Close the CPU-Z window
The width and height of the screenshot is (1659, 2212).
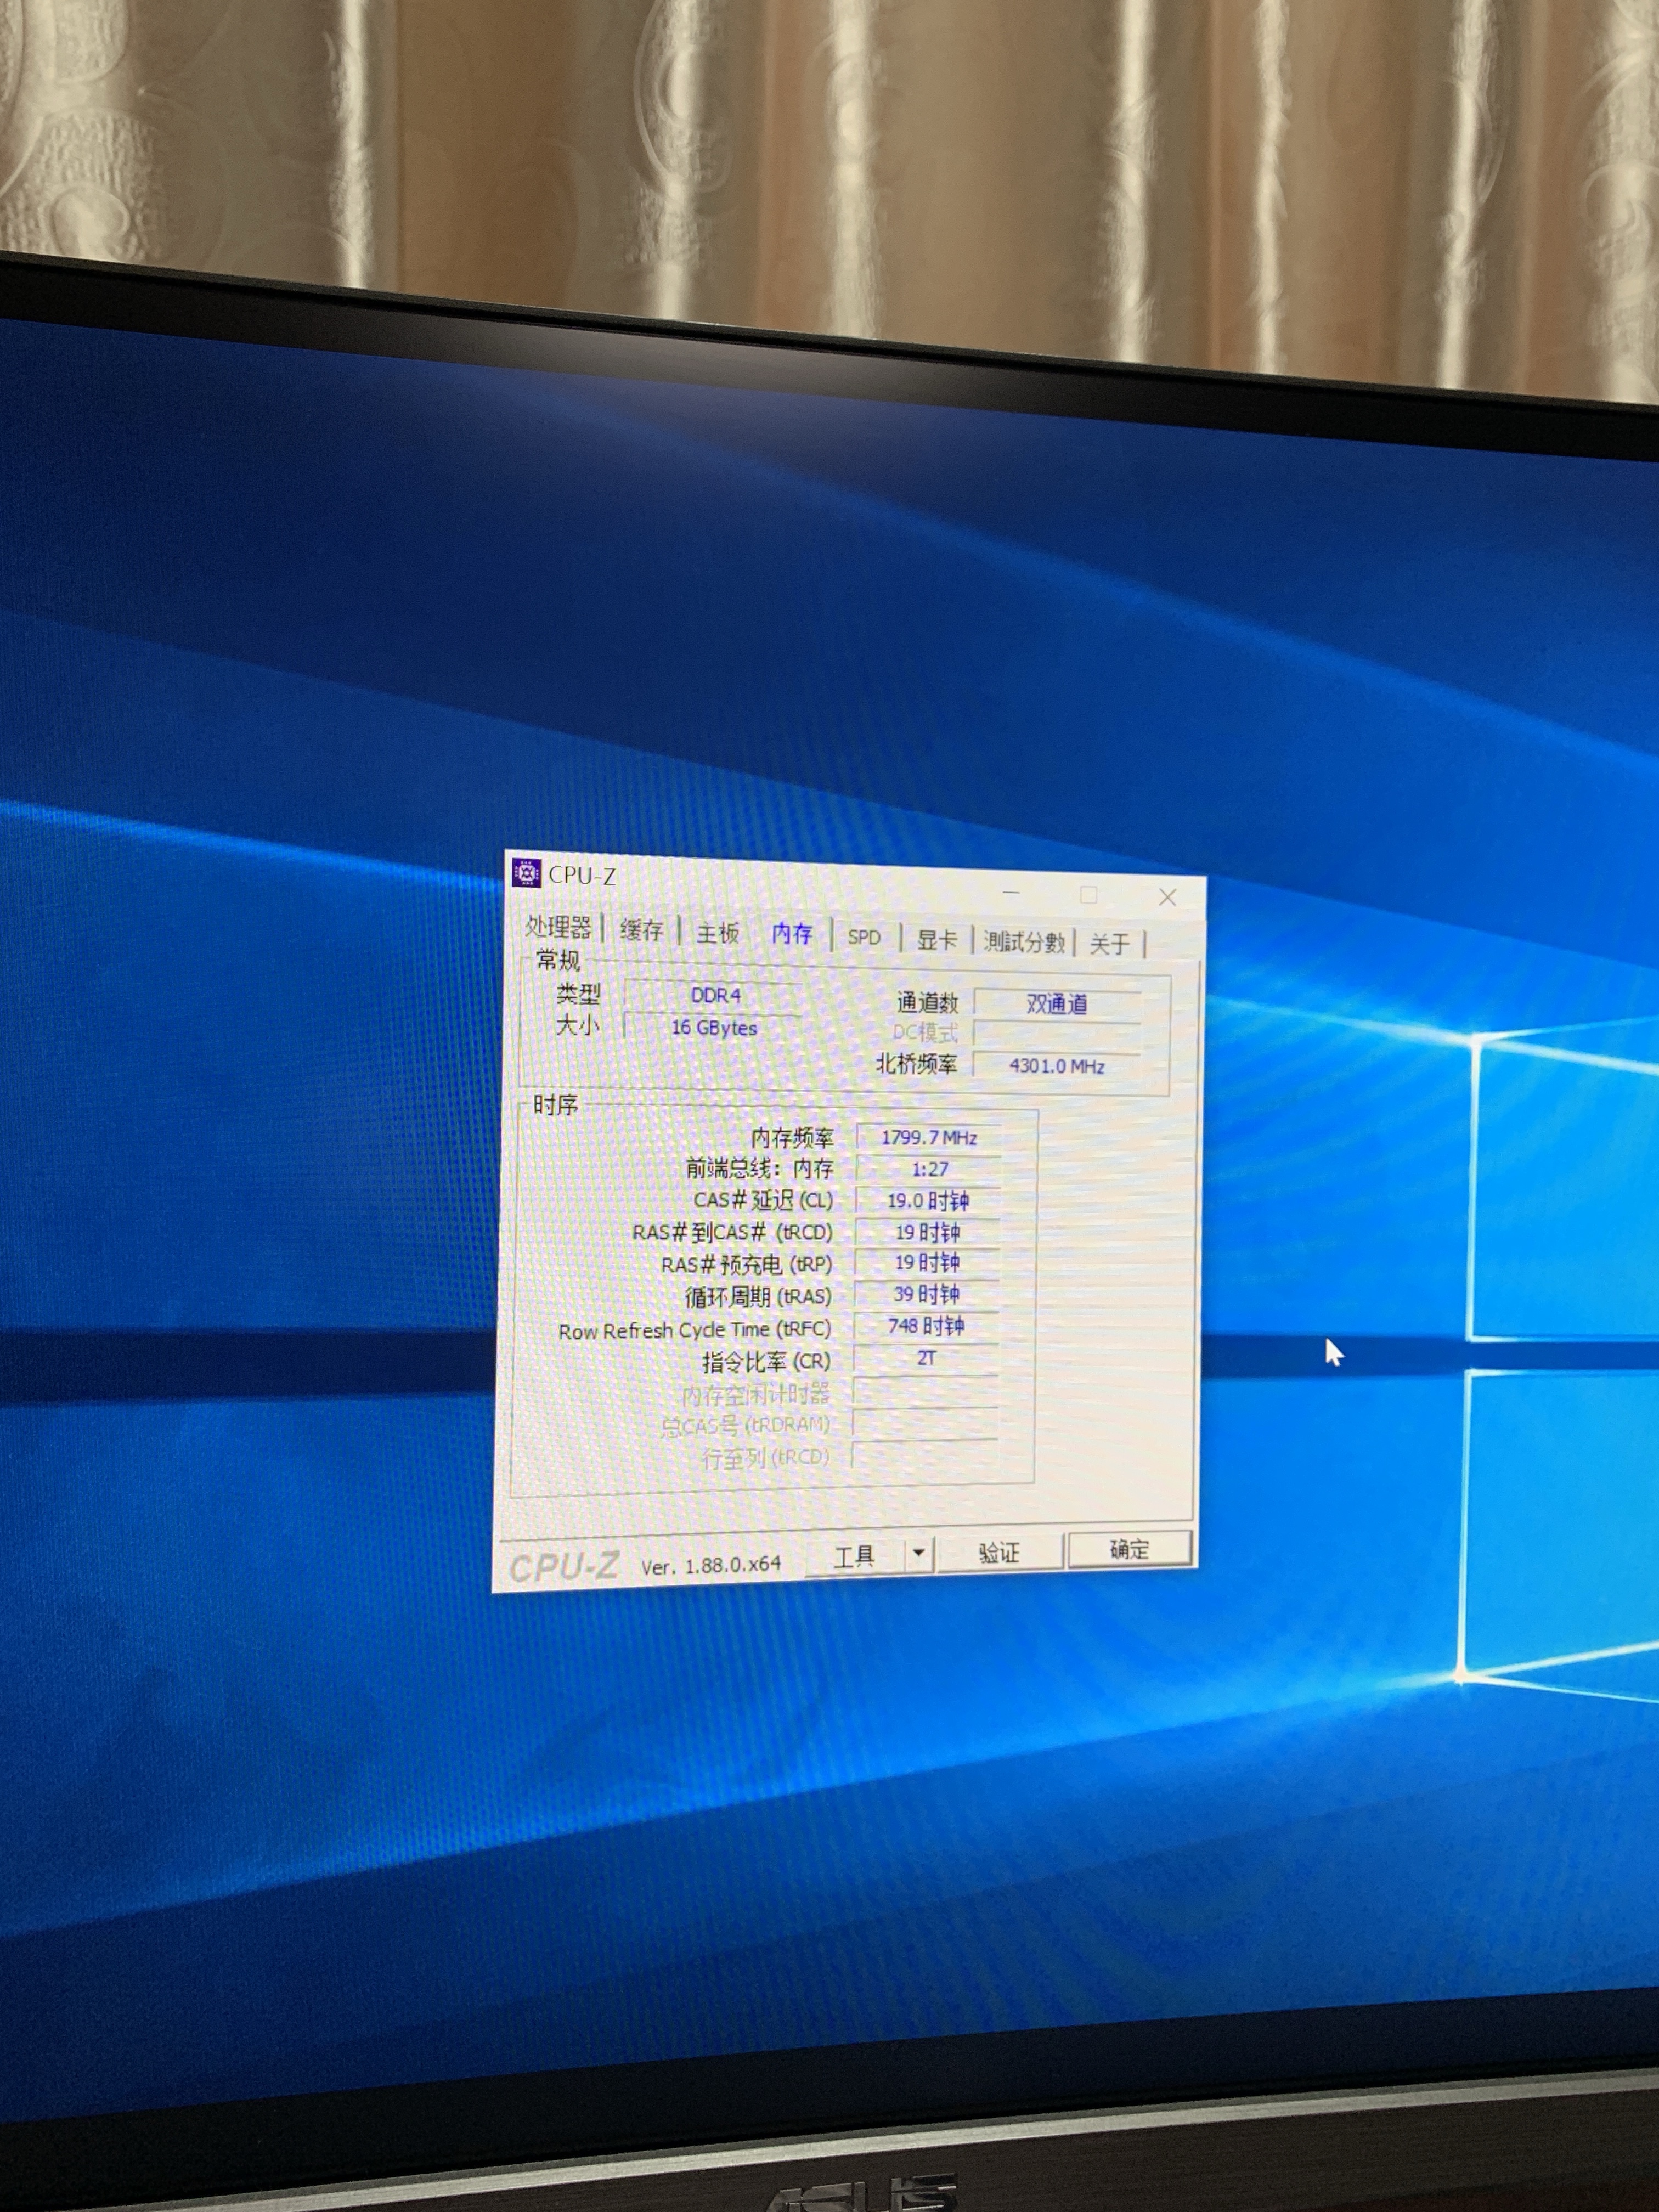[1167, 897]
